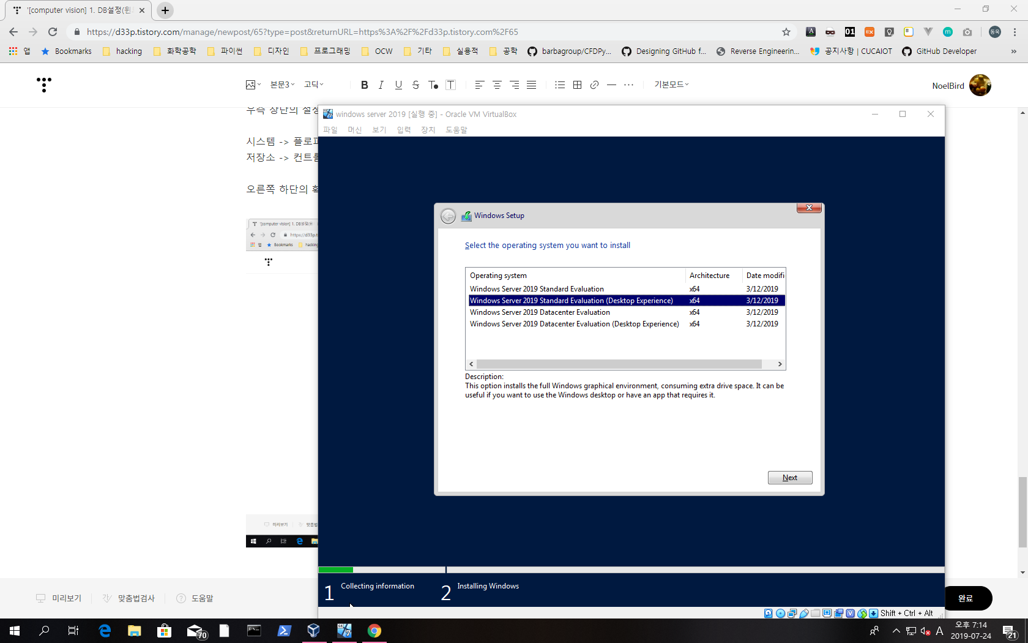Open 도움말 help in editor footer
This screenshot has width=1028, height=643.
click(195, 598)
